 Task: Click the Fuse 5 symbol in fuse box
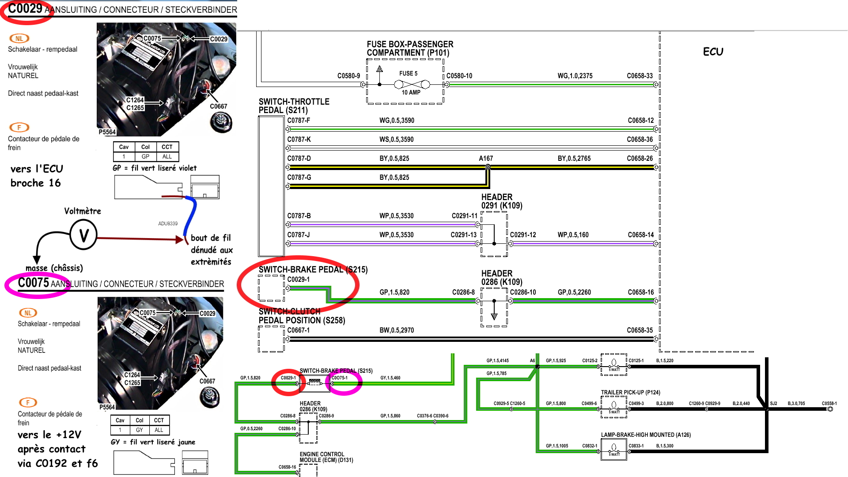point(412,84)
